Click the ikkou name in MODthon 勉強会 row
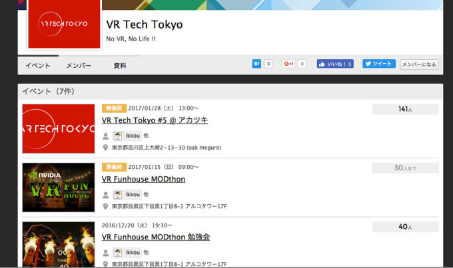 [x=133, y=253]
